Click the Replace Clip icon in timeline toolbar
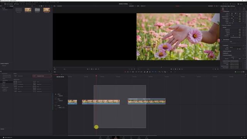Viewport: 247px width, 139px height. (141, 72)
